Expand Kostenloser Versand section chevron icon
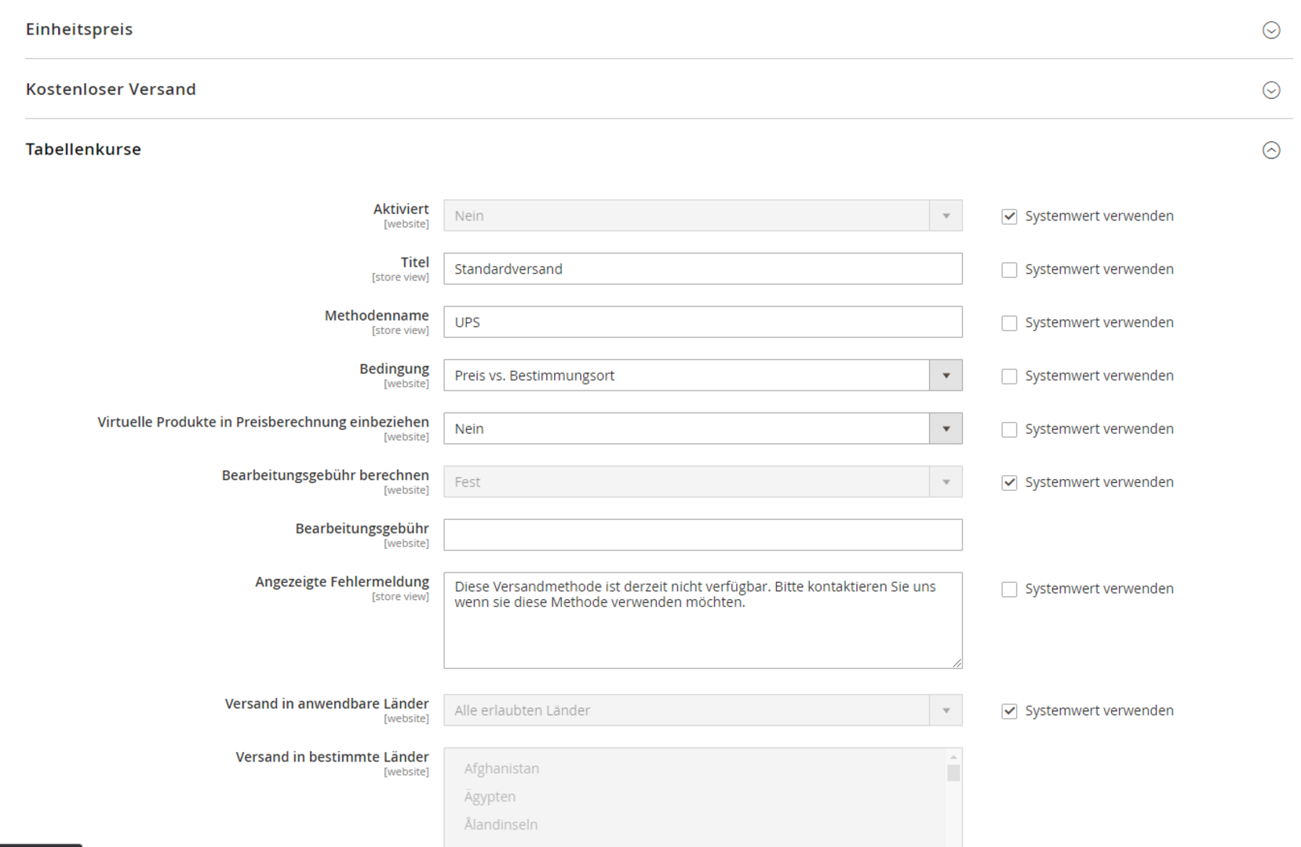 pos(1270,90)
